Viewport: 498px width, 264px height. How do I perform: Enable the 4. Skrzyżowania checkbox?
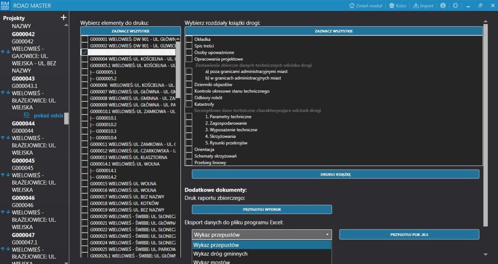pos(189,136)
